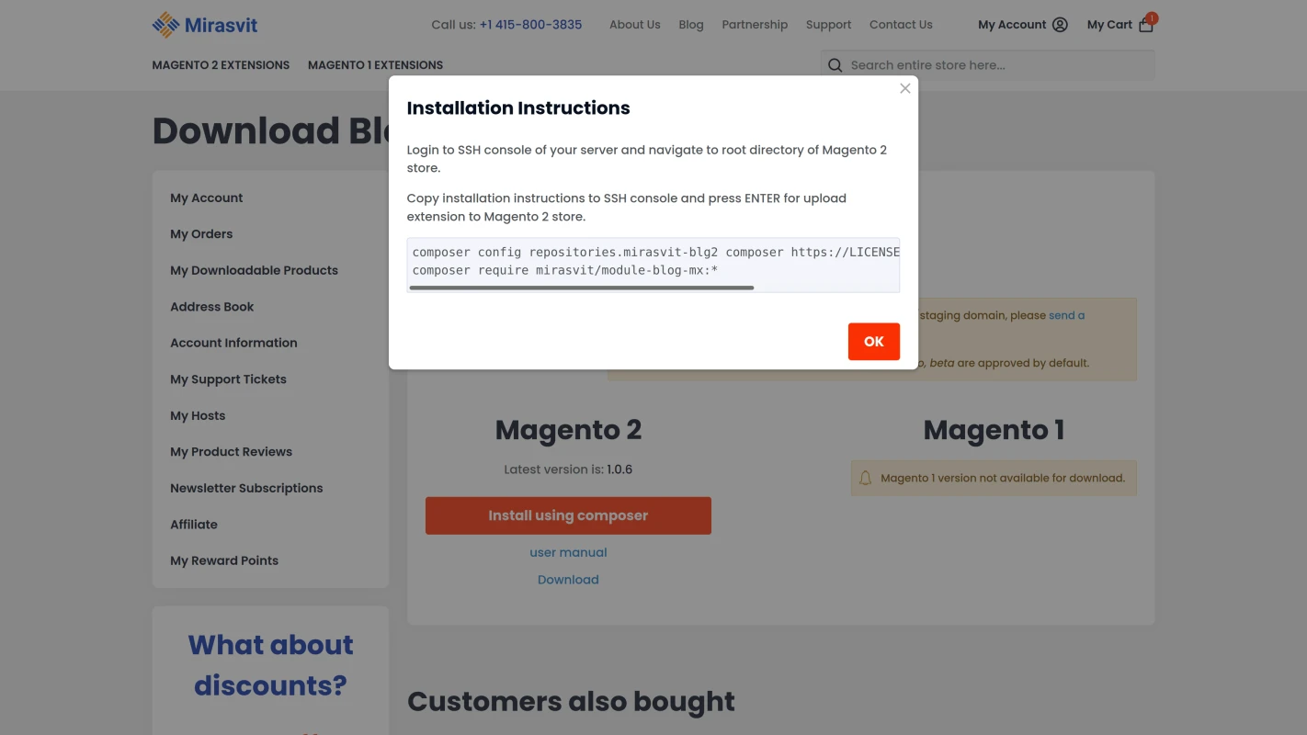This screenshot has width=1307, height=735.
Task: Click the store search field
Action: 988,65
